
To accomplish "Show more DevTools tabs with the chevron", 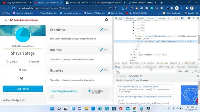I will pos(169,18).
